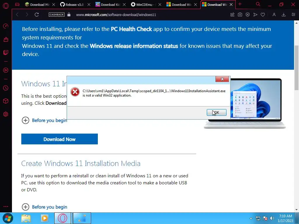Switch to Download Mir tab

pos(38,5)
